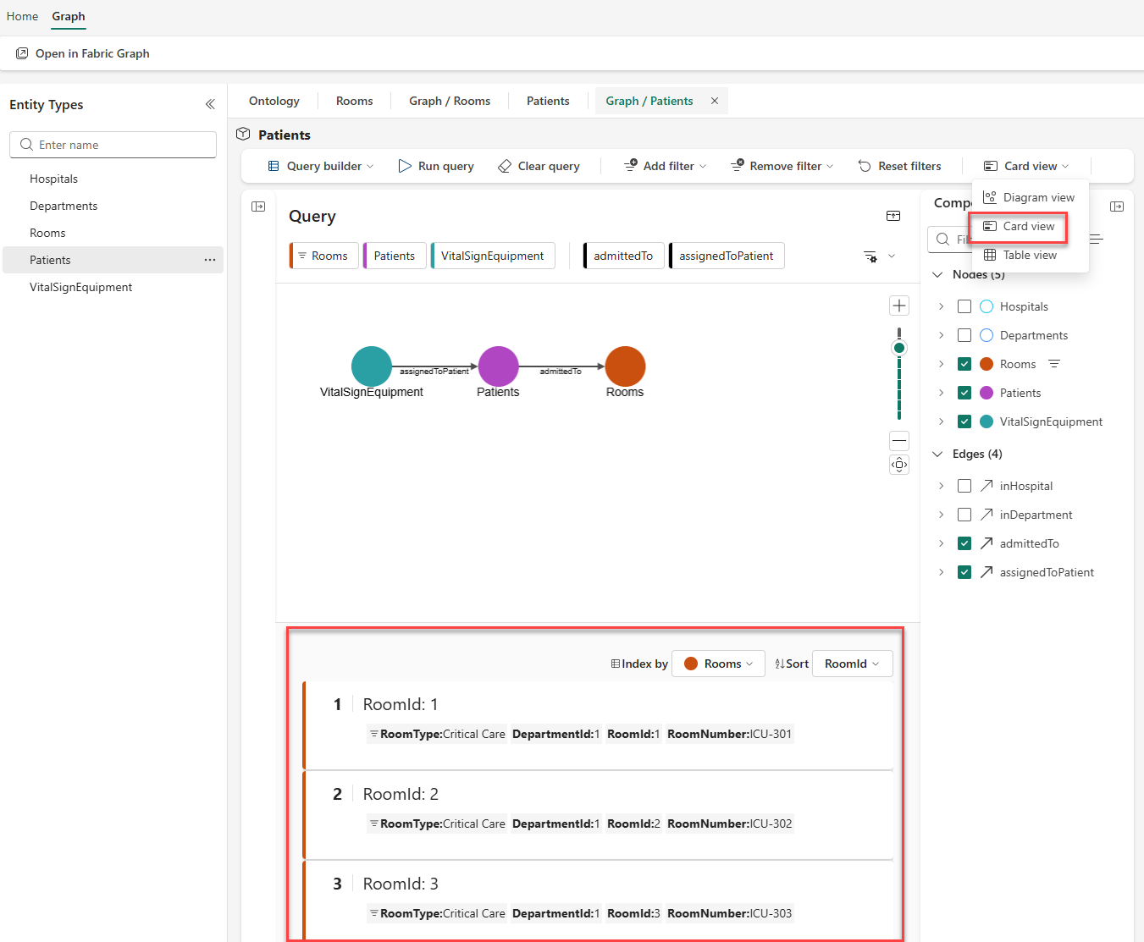
Task: Open the Index by Rooms dropdown
Action: pos(718,664)
